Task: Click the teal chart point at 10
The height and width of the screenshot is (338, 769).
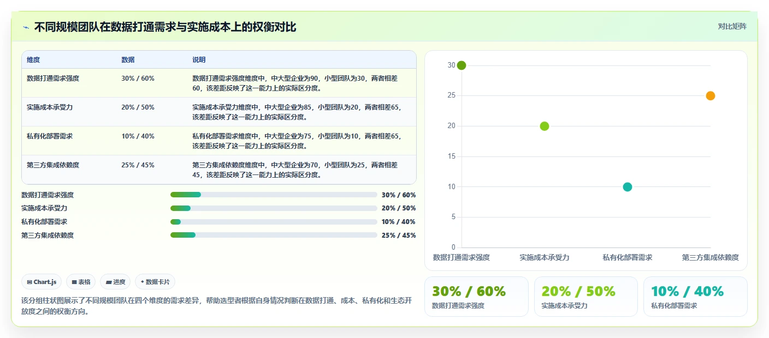Action: pos(628,187)
